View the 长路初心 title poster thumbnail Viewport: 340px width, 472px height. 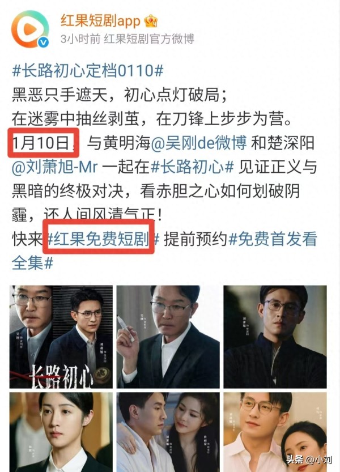(x=61, y=337)
